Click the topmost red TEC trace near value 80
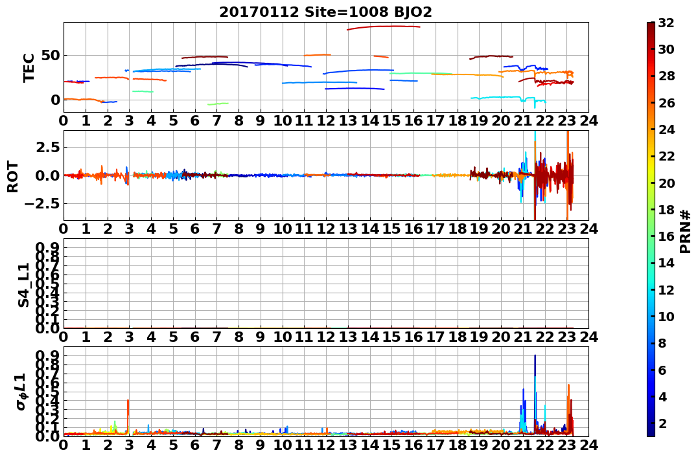Screen dimensions: 698x459 (x=383, y=27)
